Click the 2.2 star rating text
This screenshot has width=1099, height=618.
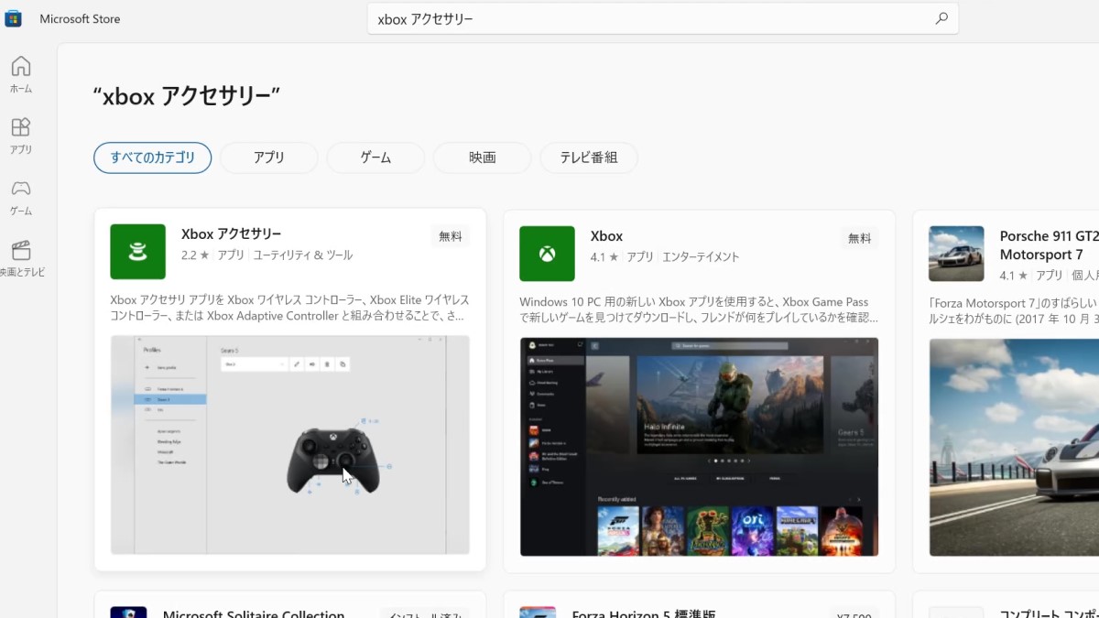(x=195, y=255)
